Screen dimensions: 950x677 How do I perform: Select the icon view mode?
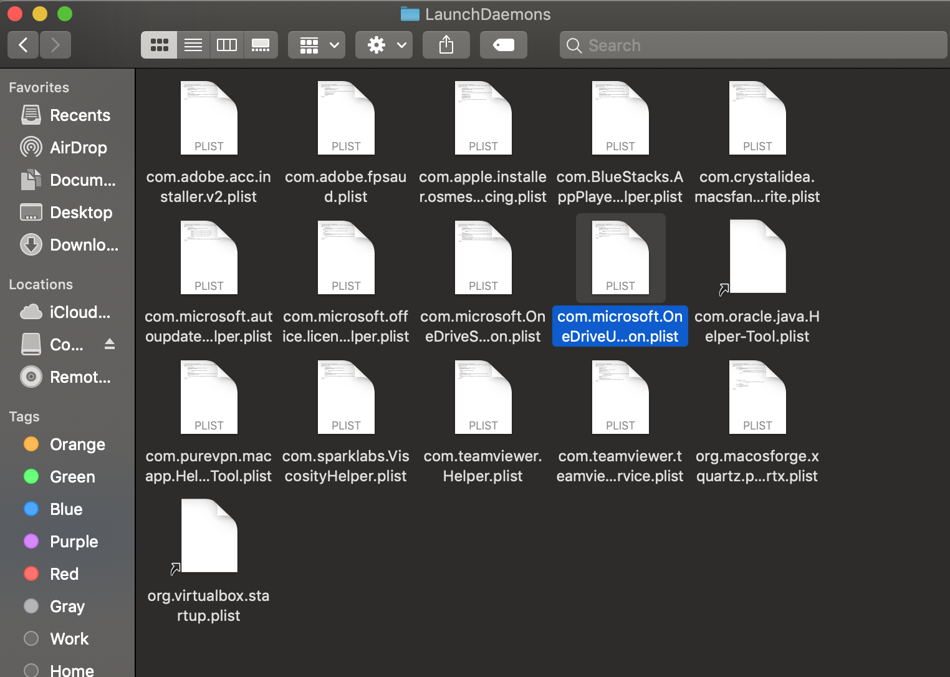[158, 44]
